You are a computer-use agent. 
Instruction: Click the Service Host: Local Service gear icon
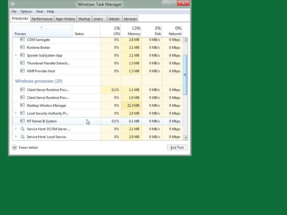[x=22, y=137]
